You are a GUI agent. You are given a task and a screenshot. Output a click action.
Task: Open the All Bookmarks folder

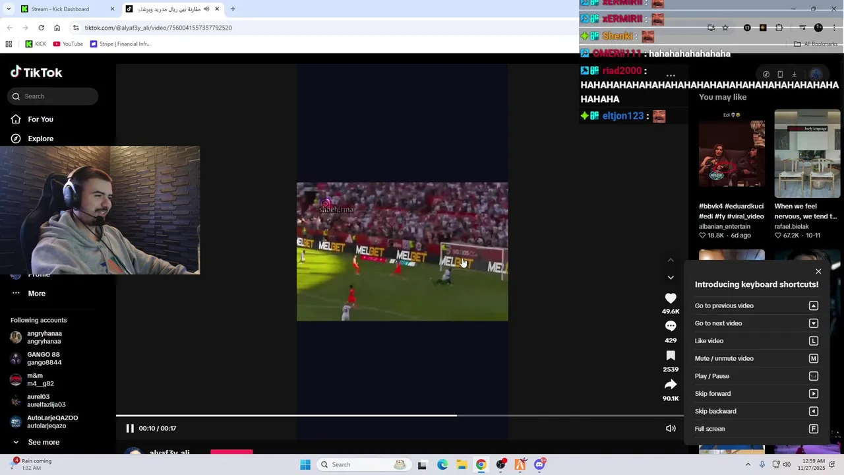pos(816,44)
